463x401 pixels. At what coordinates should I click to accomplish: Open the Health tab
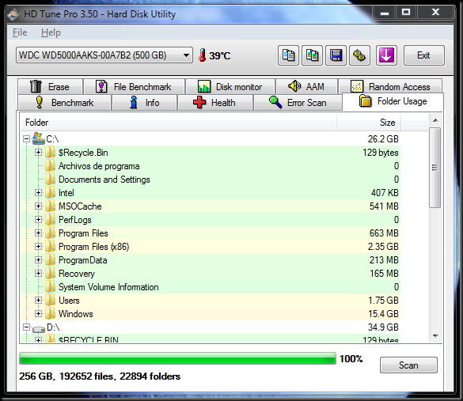pyautogui.click(x=215, y=102)
